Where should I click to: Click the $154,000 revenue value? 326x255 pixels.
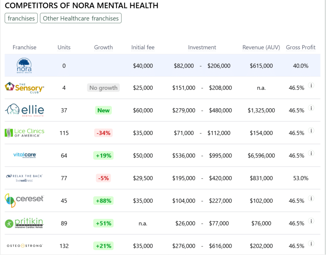pyautogui.click(x=261, y=133)
